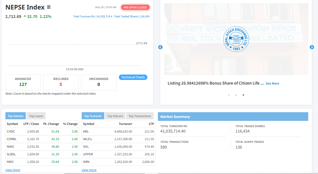Select the third carousel dot indicator
The width and height of the screenshot is (318, 174).
pyautogui.click(x=243, y=95)
